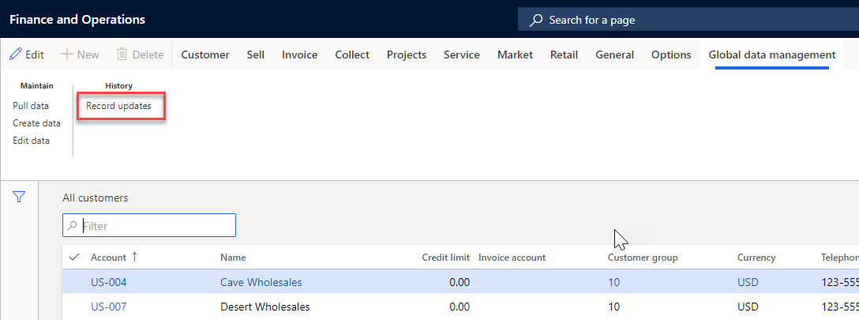This screenshot has height=320, width=859.
Task: Click the 0.00 credit limit for Desert Wholesales
Action: click(x=459, y=307)
